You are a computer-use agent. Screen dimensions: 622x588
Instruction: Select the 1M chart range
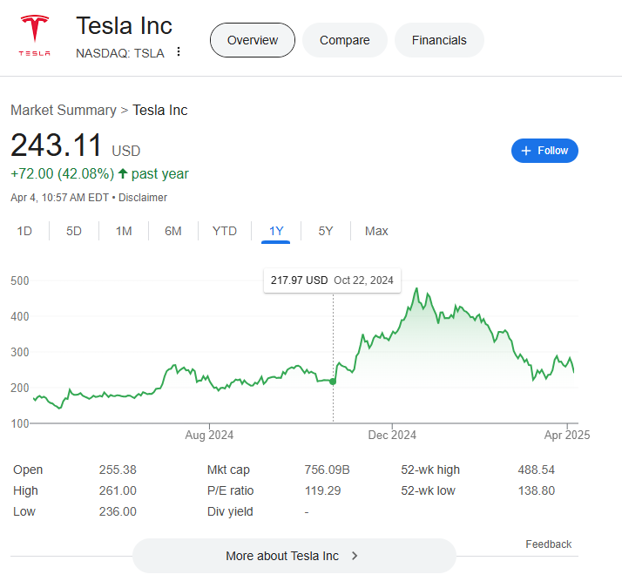point(124,231)
